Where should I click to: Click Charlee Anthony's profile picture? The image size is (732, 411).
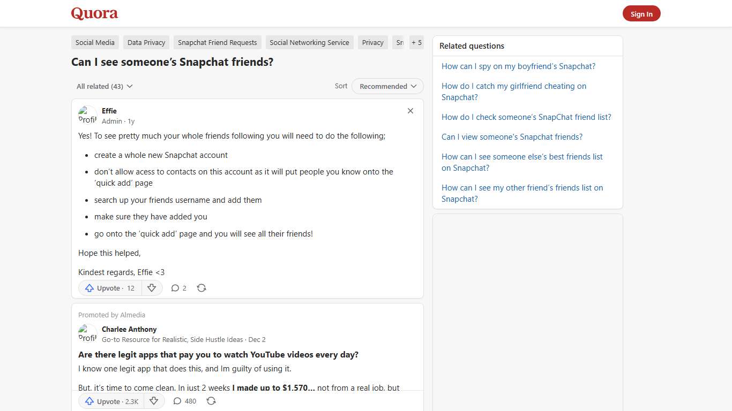[x=87, y=333]
